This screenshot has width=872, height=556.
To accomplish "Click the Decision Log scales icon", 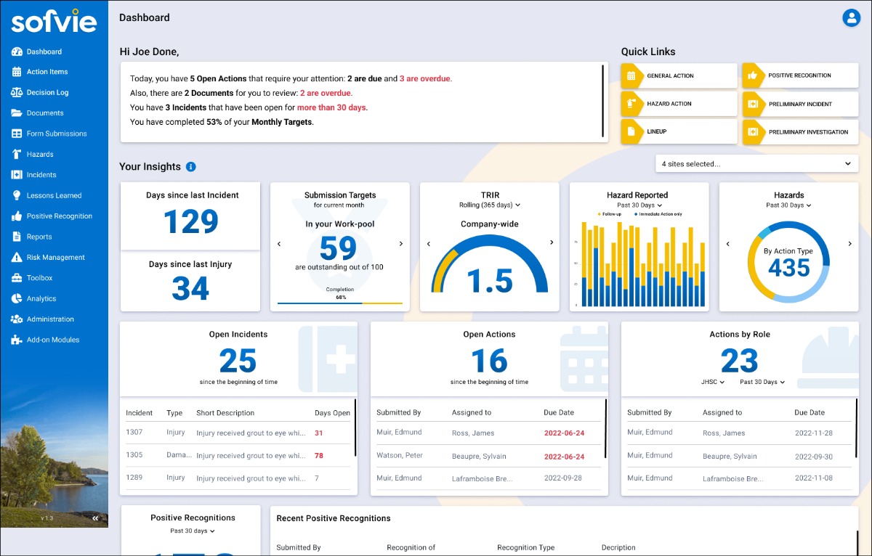I will (x=17, y=93).
